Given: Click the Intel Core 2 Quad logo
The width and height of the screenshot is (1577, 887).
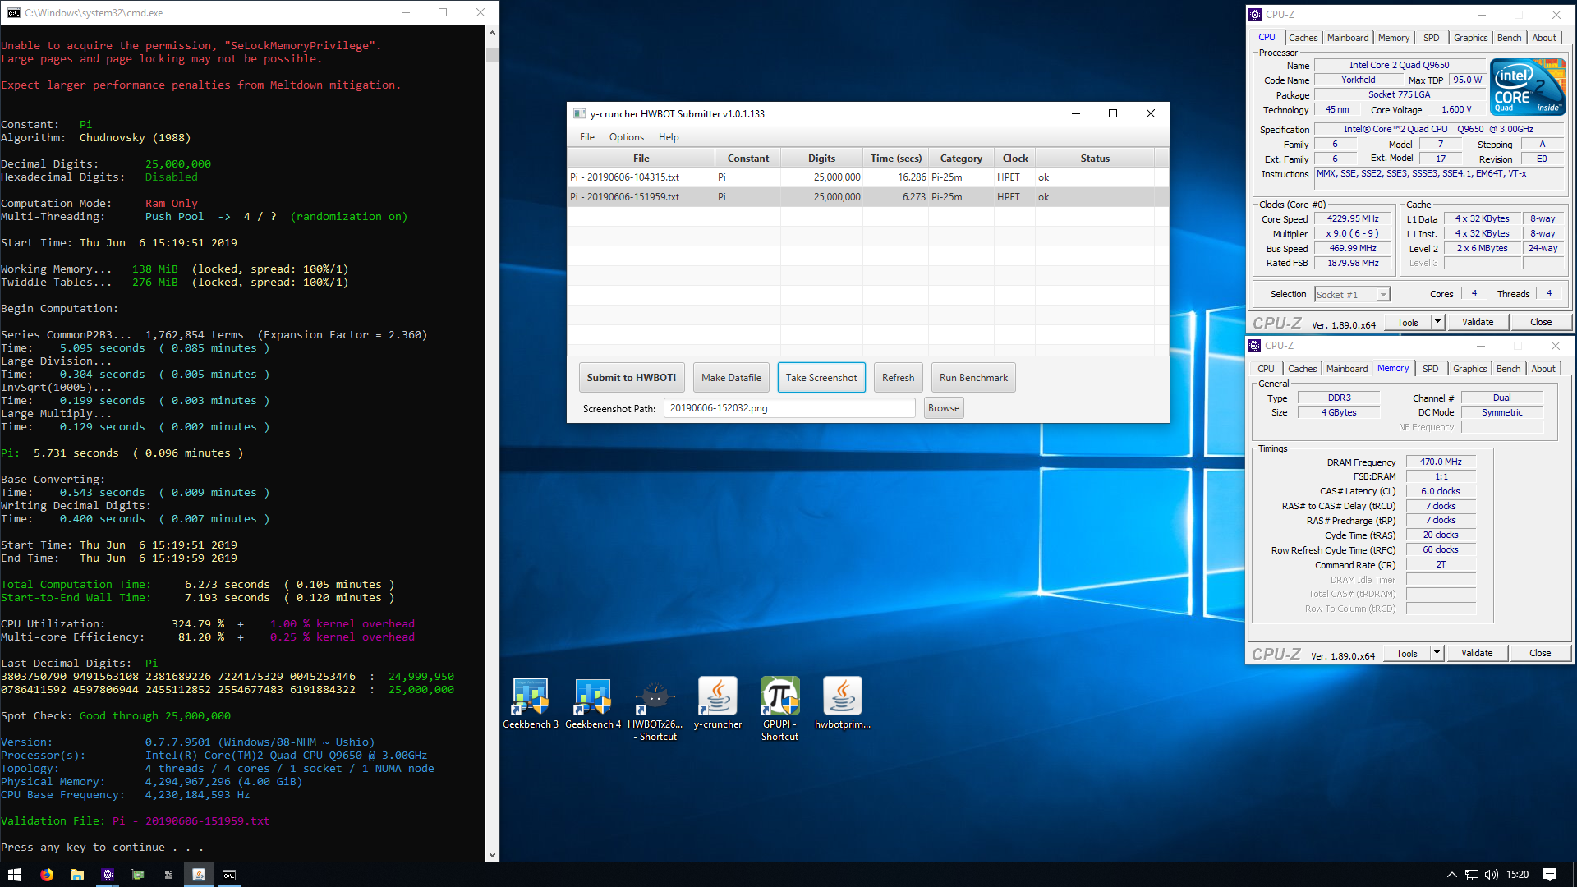Looking at the screenshot, I should pyautogui.click(x=1528, y=87).
